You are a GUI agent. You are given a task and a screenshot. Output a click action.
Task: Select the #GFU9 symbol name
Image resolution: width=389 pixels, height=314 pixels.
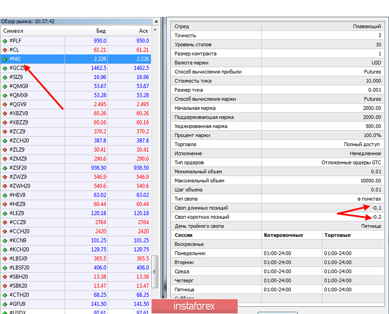click(18, 304)
